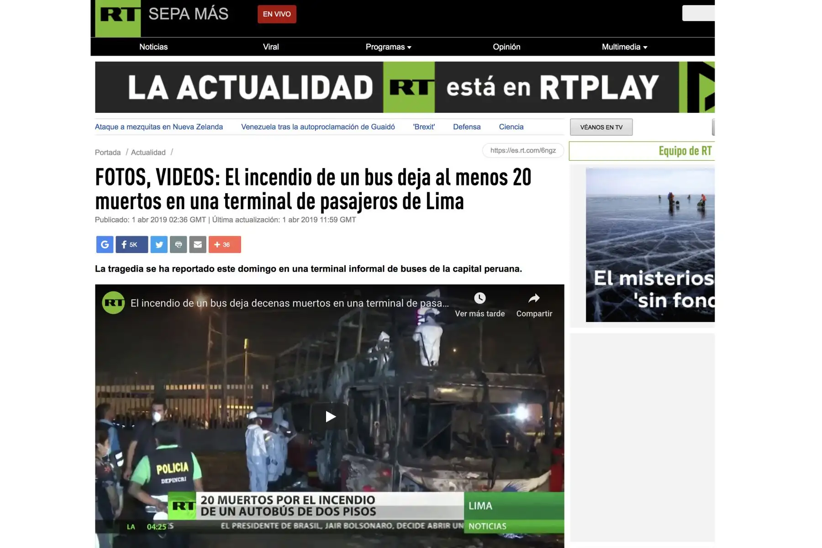Screen dimensions: 822x548
Task: Open more sharing options (+36)
Action: 225,244
